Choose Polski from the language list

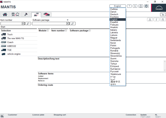click(118, 45)
